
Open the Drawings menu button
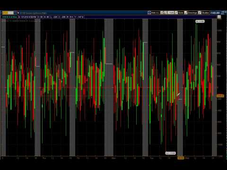pos(192,13)
